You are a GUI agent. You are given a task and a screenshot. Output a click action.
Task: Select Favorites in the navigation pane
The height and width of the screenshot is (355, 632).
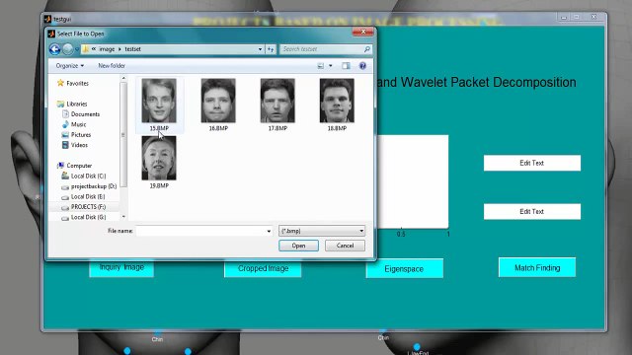[77, 83]
